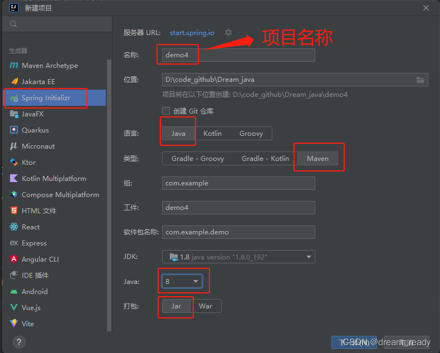Select Spring Initializr generator
440x353 pixels.
click(x=55, y=98)
